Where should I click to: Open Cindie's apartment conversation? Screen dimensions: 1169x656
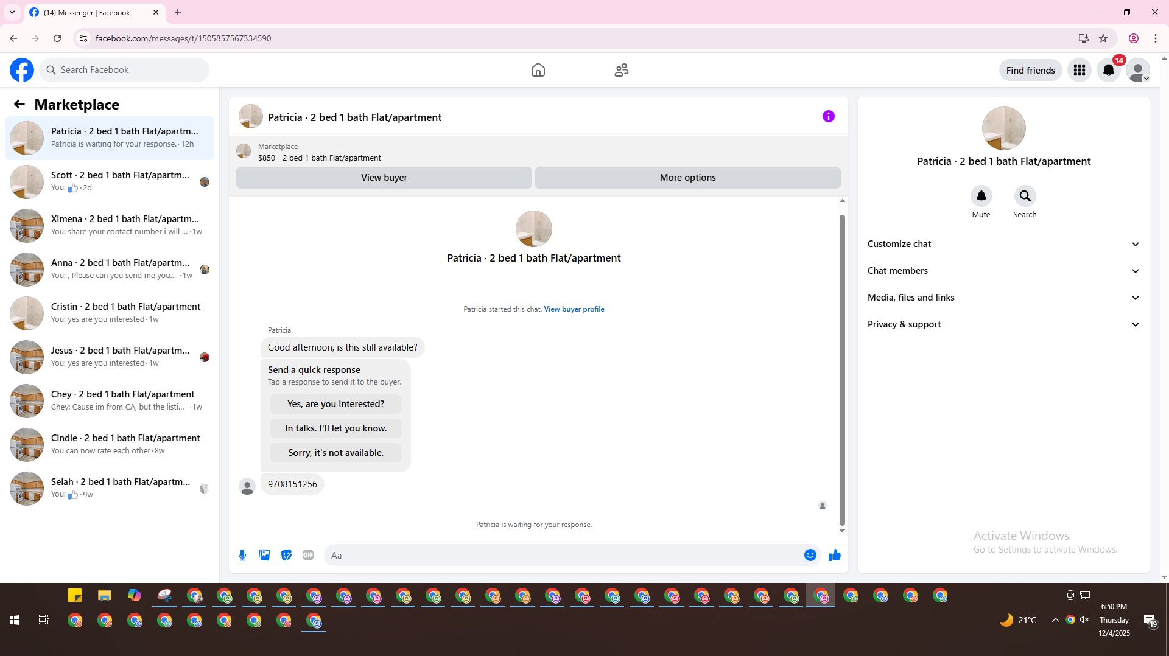pos(110,444)
